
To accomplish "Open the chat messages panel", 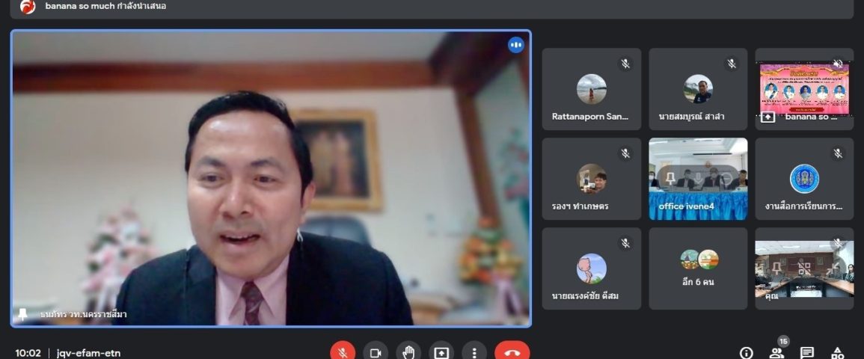I will click(x=807, y=353).
